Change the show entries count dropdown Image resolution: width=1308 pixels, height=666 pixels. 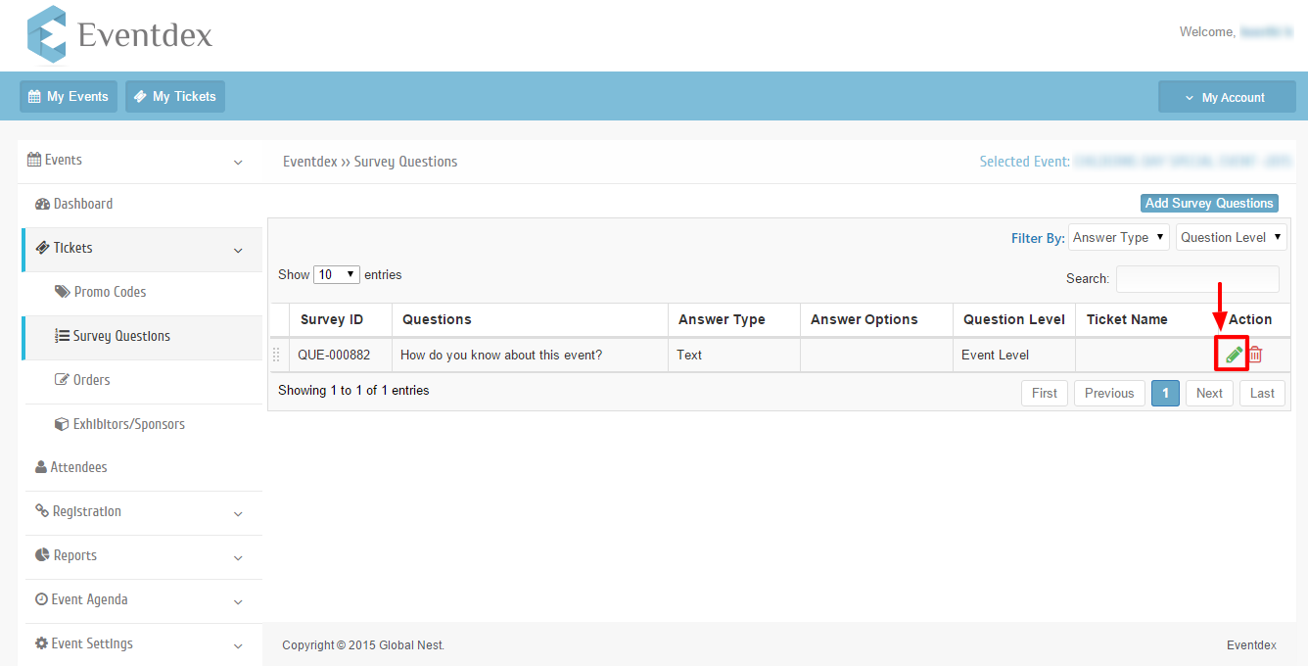[x=337, y=275]
